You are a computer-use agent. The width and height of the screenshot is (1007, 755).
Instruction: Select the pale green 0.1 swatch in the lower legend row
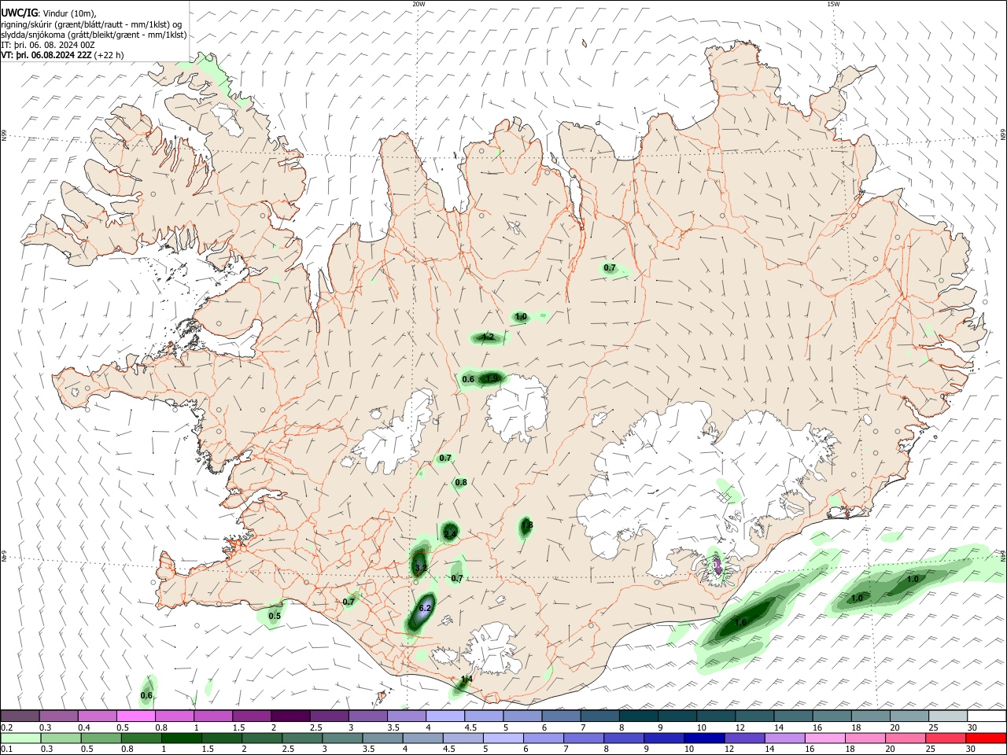point(20,738)
